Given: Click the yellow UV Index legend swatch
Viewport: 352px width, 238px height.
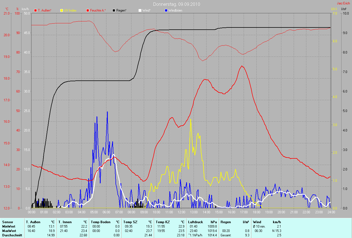Looking at the screenshot, I should 62,10.
